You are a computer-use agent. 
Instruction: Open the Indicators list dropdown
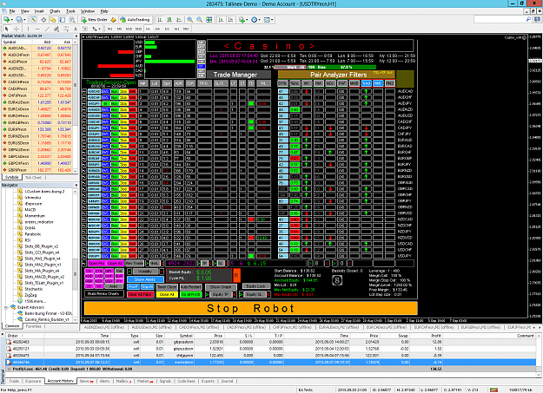click(247, 20)
